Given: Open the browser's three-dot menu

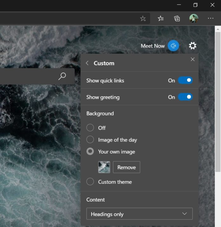Looking at the screenshot, I should click(211, 18).
